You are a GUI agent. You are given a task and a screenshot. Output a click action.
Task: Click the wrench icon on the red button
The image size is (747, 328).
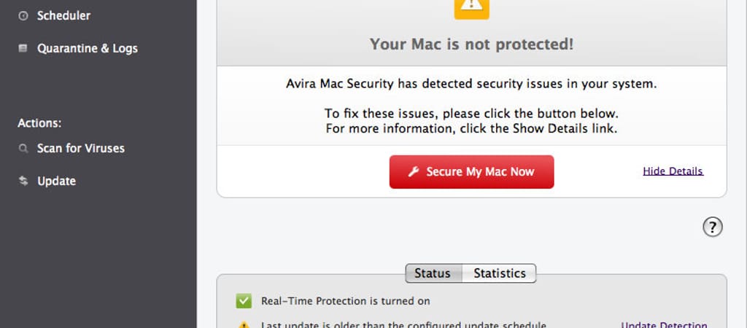(413, 172)
